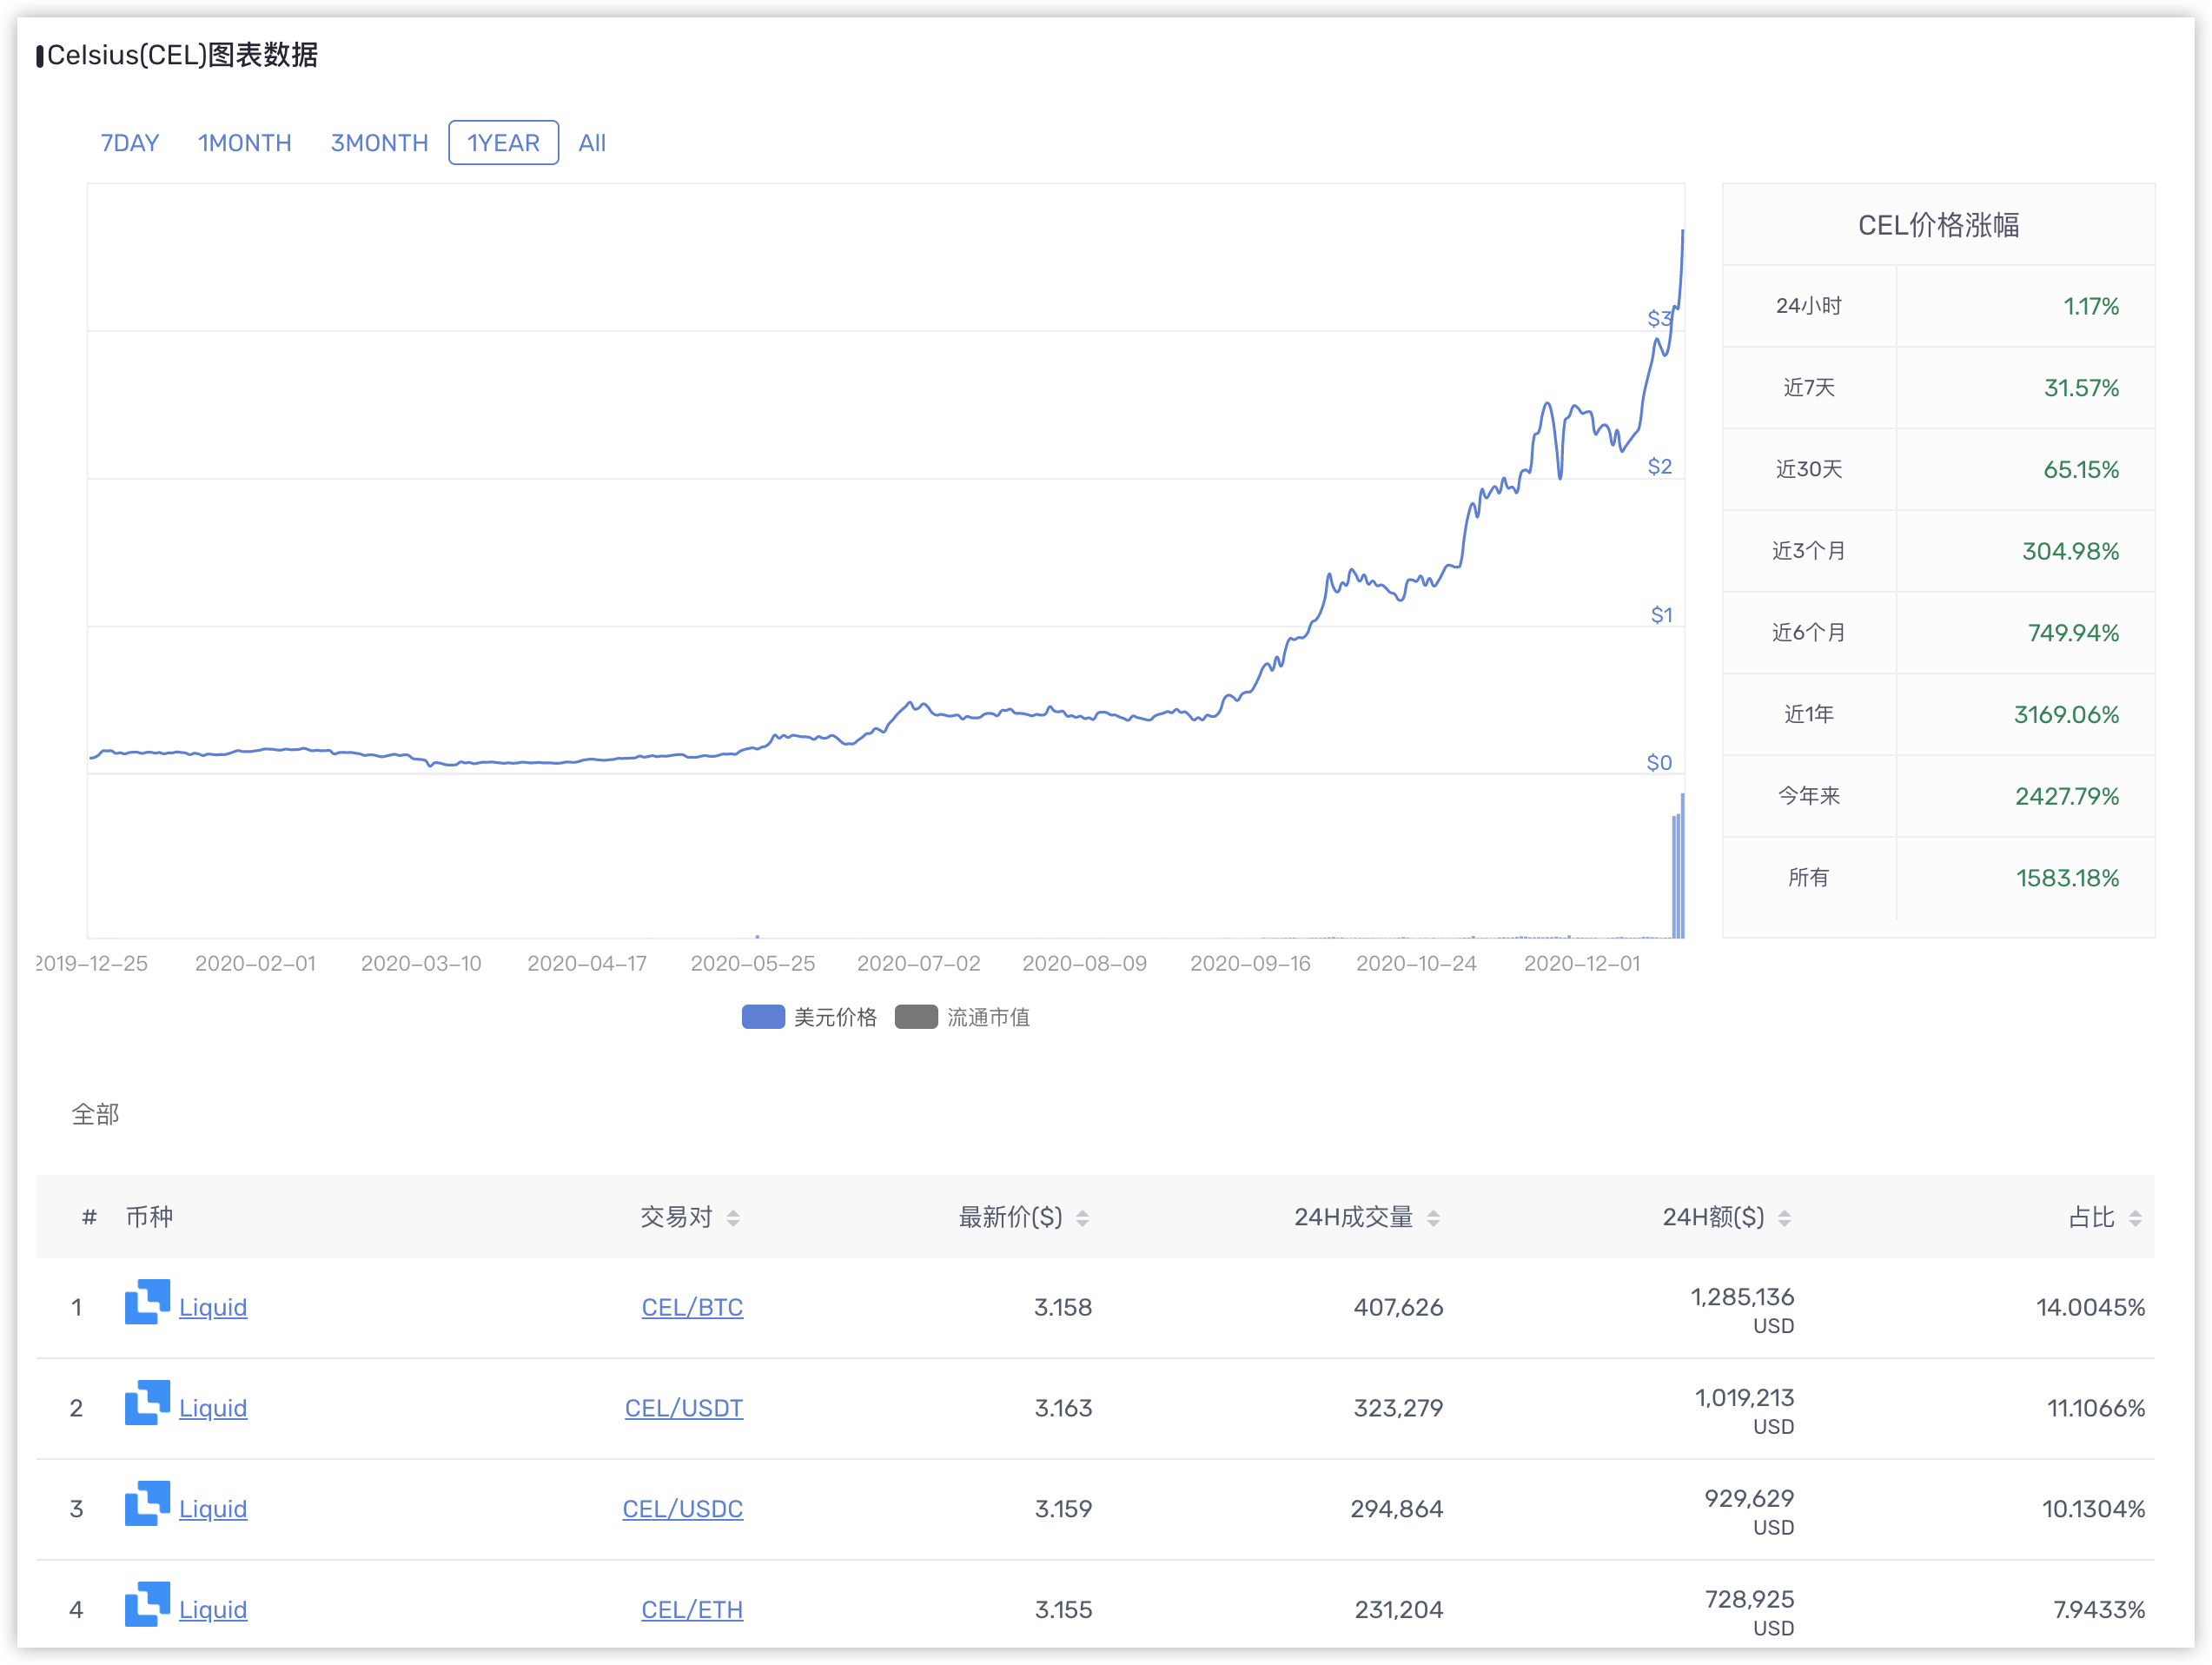Click the CEL价格涨幅 panel heading
The height and width of the screenshot is (1665, 2212).
pos(1938,226)
